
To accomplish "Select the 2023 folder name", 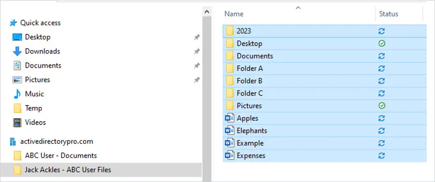I will (244, 31).
